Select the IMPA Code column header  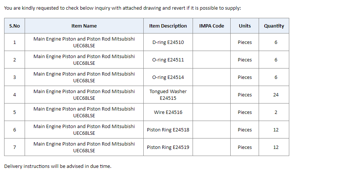pyautogui.click(x=212, y=26)
